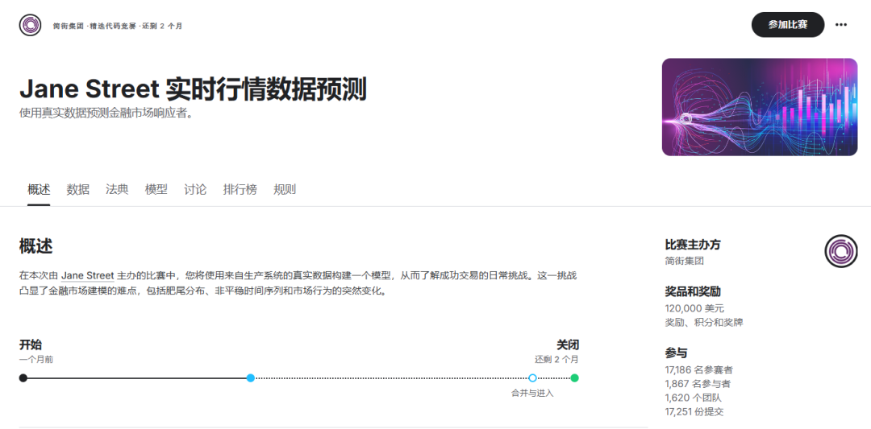
Task: View the 排行榜 tab
Action: pyautogui.click(x=240, y=190)
